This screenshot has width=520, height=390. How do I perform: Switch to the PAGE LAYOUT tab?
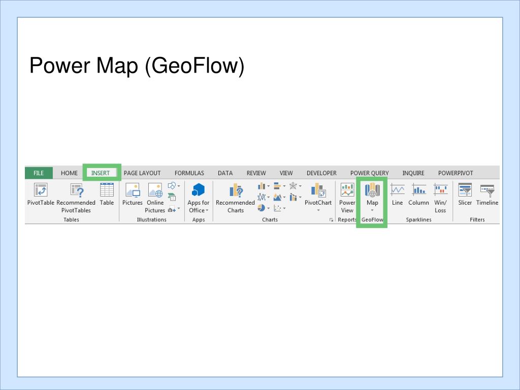coord(142,173)
